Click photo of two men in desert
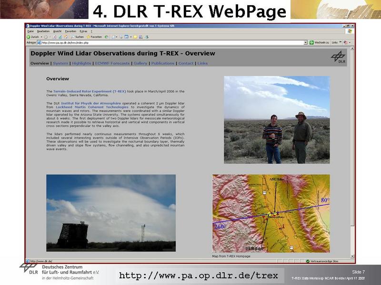The image size is (381, 285). (277, 120)
